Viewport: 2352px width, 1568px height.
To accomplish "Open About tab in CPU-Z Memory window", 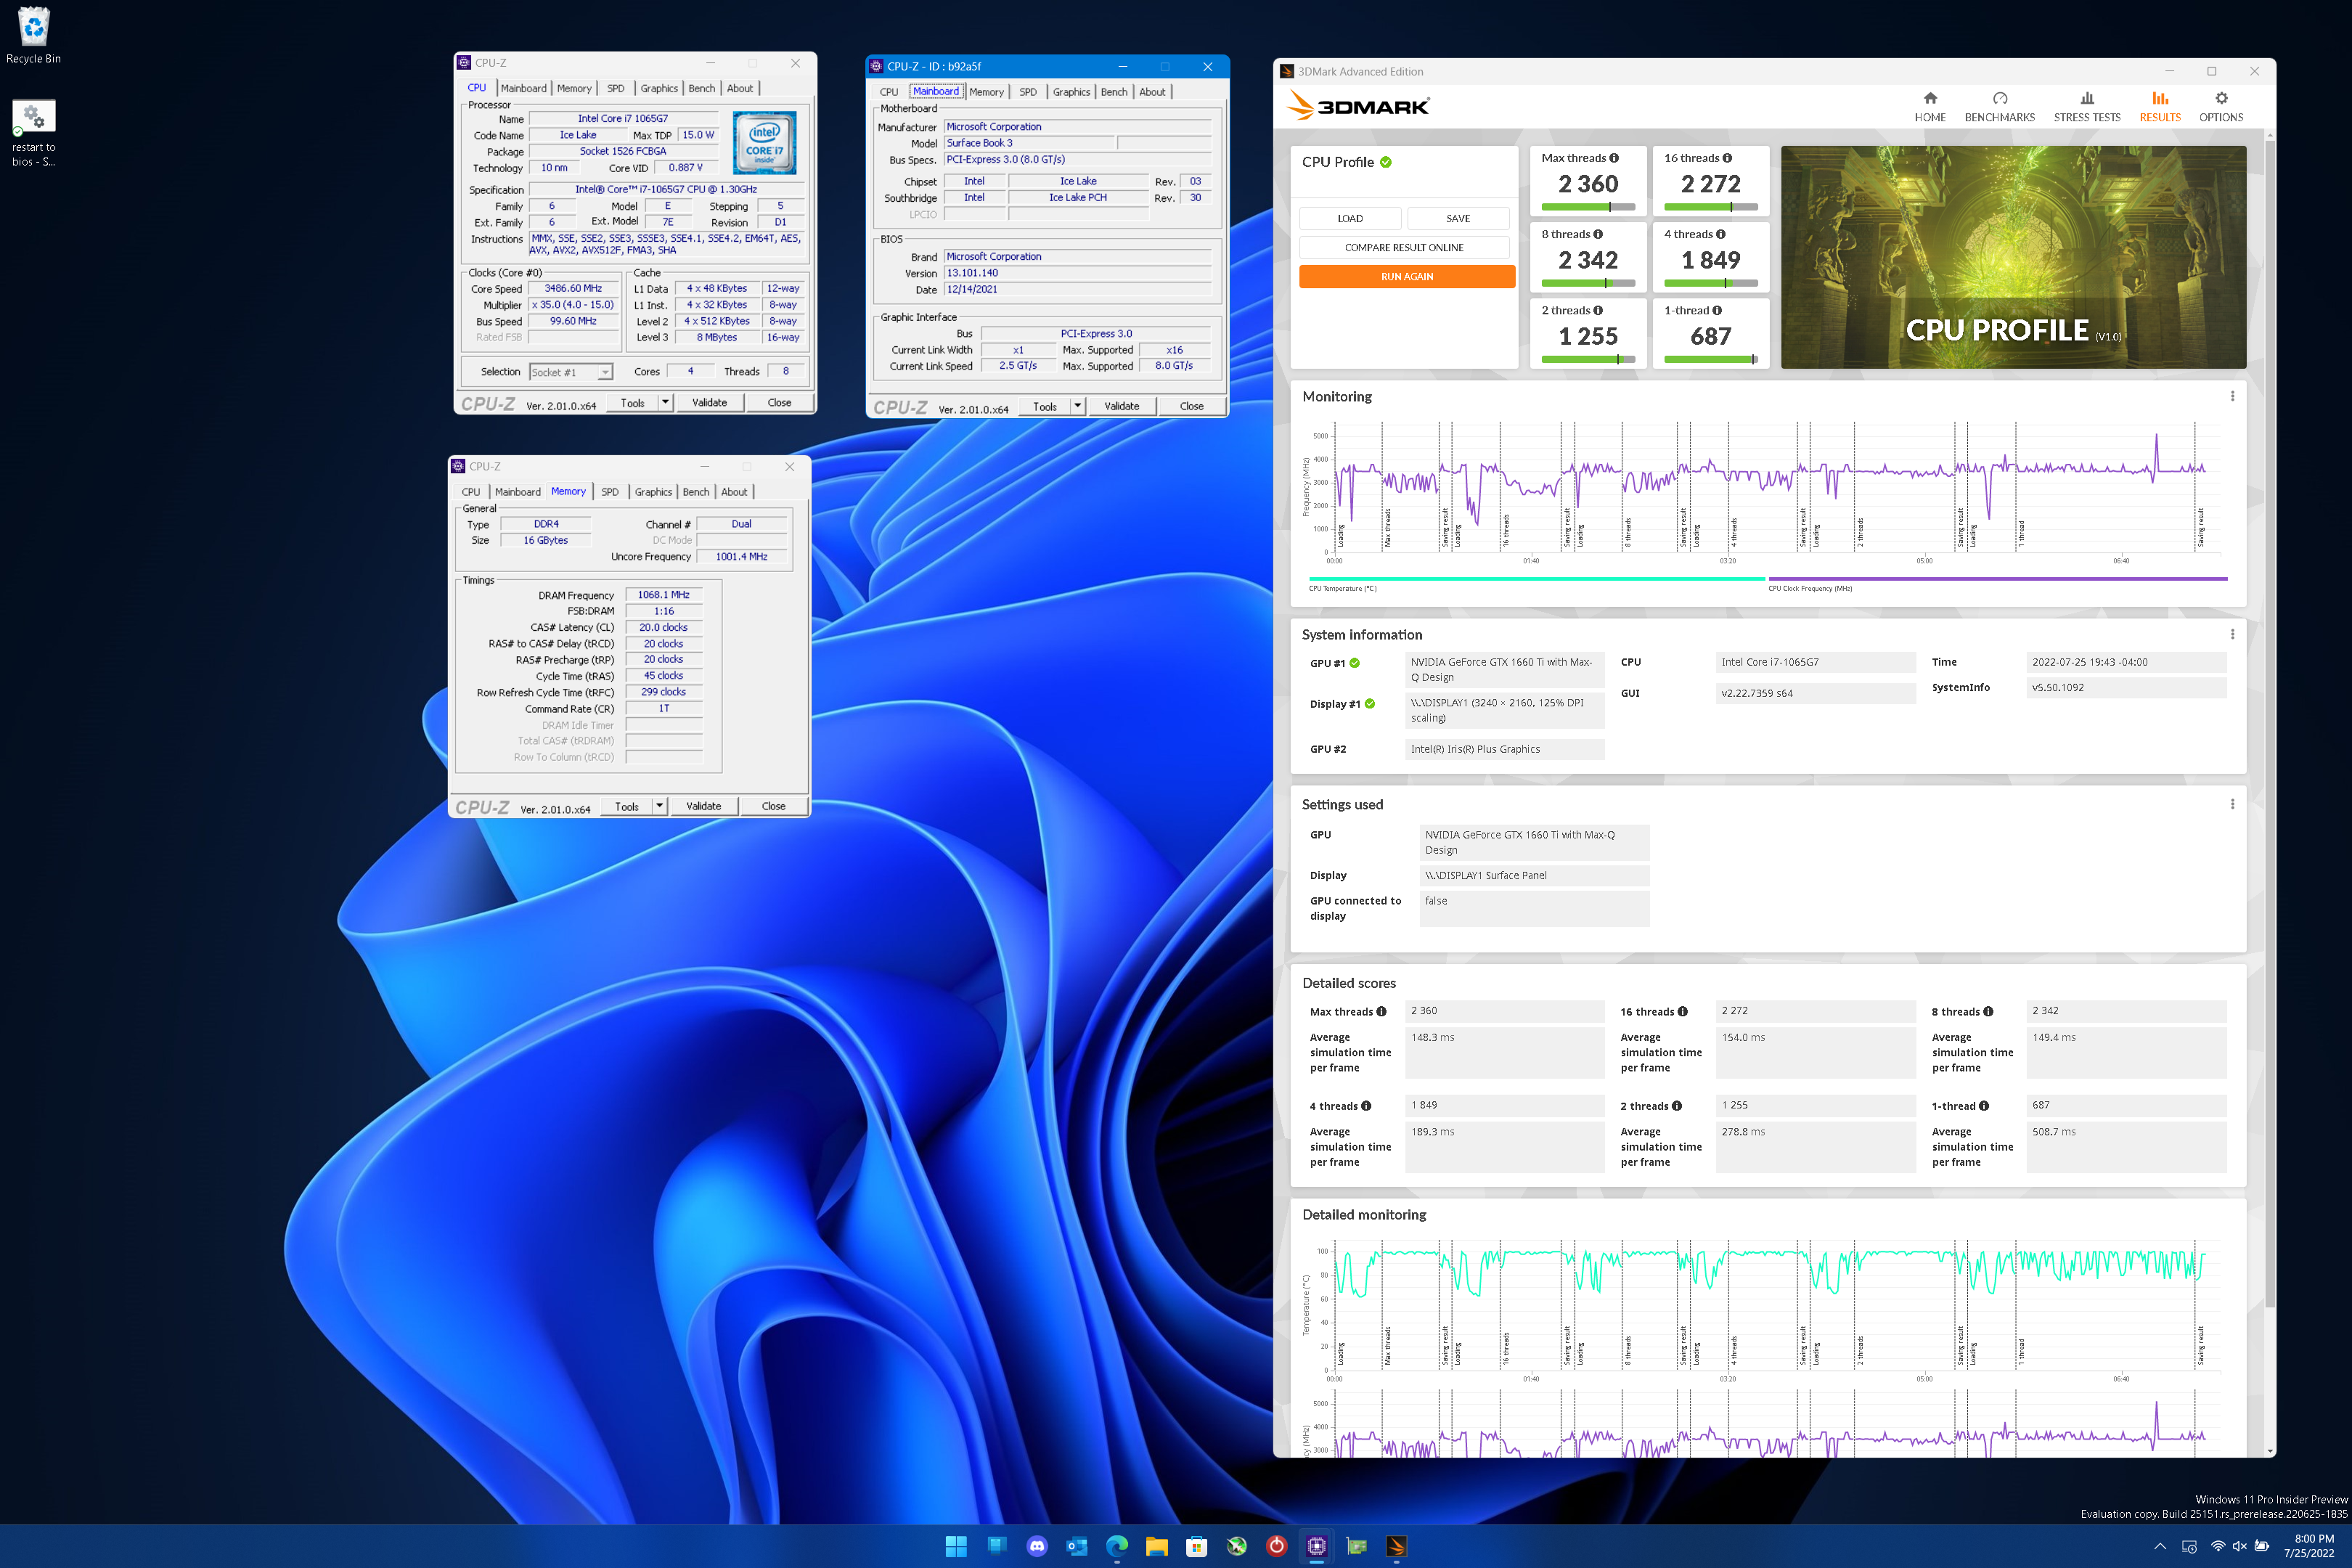I will (734, 492).
